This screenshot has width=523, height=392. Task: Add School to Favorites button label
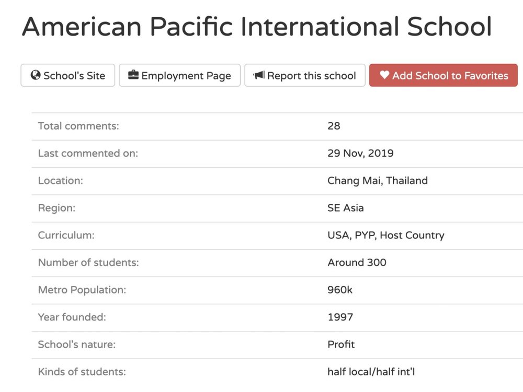pyautogui.click(x=450, y=76)
